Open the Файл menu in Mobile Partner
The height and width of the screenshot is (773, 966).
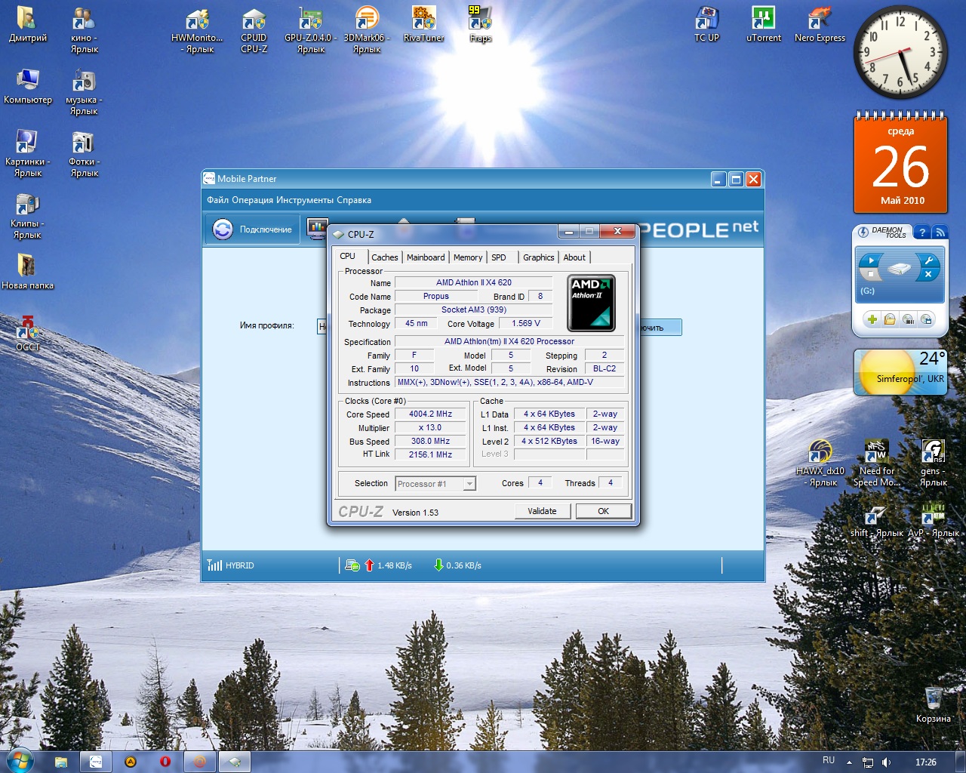[x=217, y=200]
